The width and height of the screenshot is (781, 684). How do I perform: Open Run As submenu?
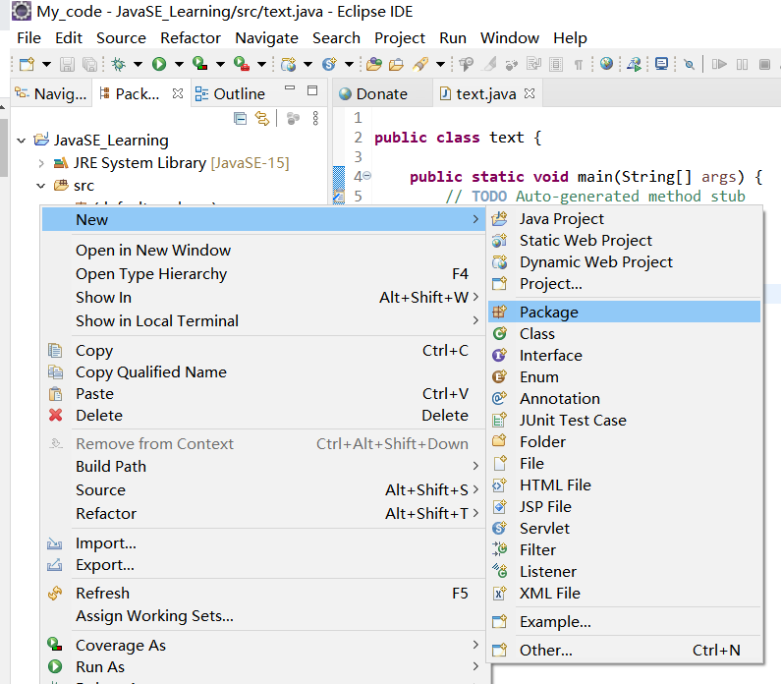pos(263,666)
